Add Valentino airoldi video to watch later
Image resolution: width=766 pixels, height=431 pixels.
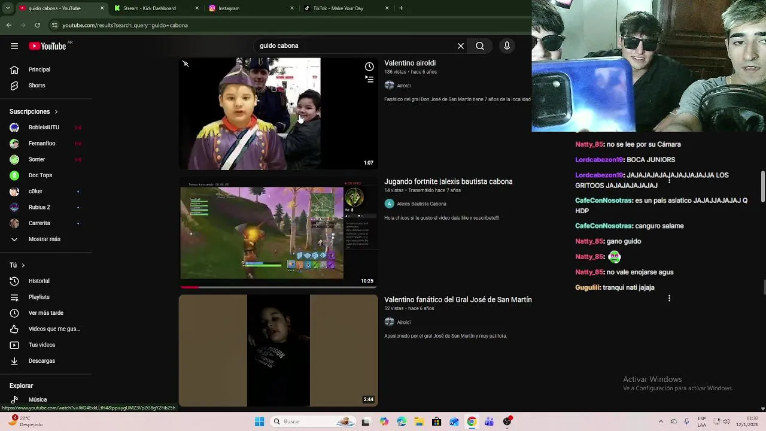369,66
